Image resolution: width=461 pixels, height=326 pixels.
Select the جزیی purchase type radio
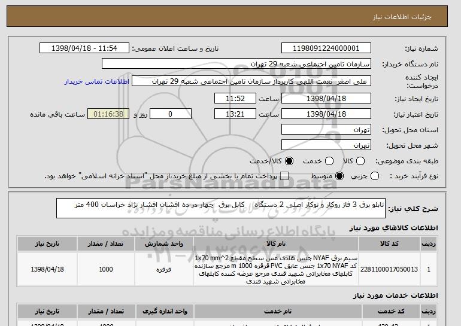pos(375,176)
